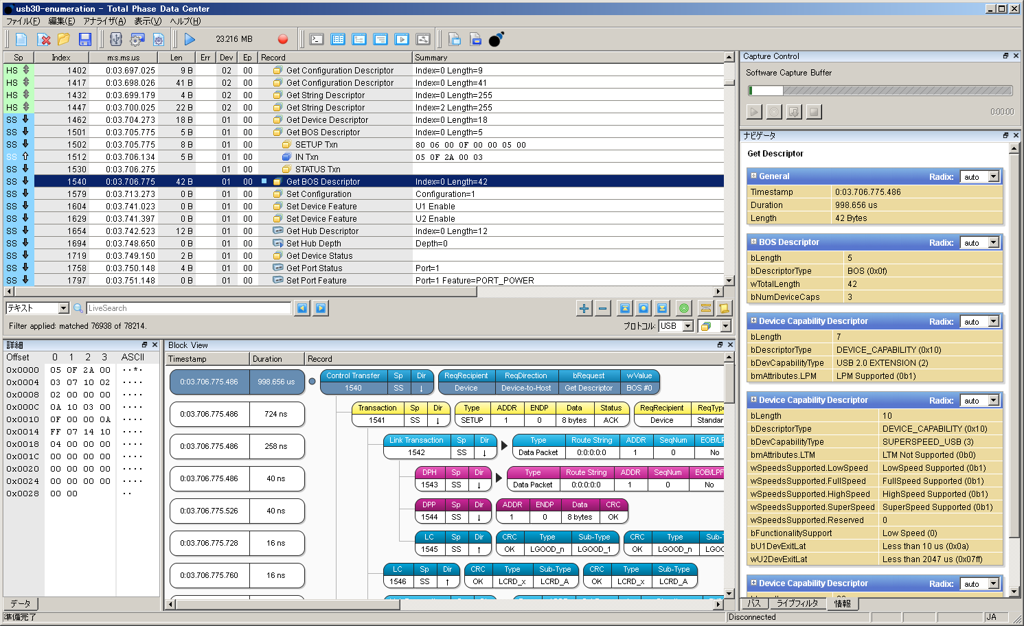Open capture settings gear-monitor icon

pyautogui.click(x=137, y=39)
